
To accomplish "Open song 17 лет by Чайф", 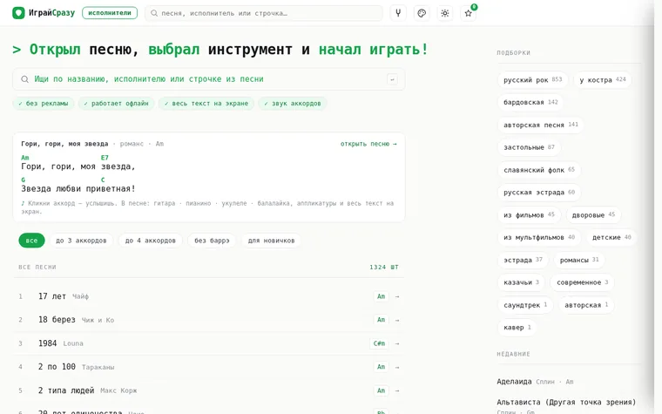I will [209, 296].
